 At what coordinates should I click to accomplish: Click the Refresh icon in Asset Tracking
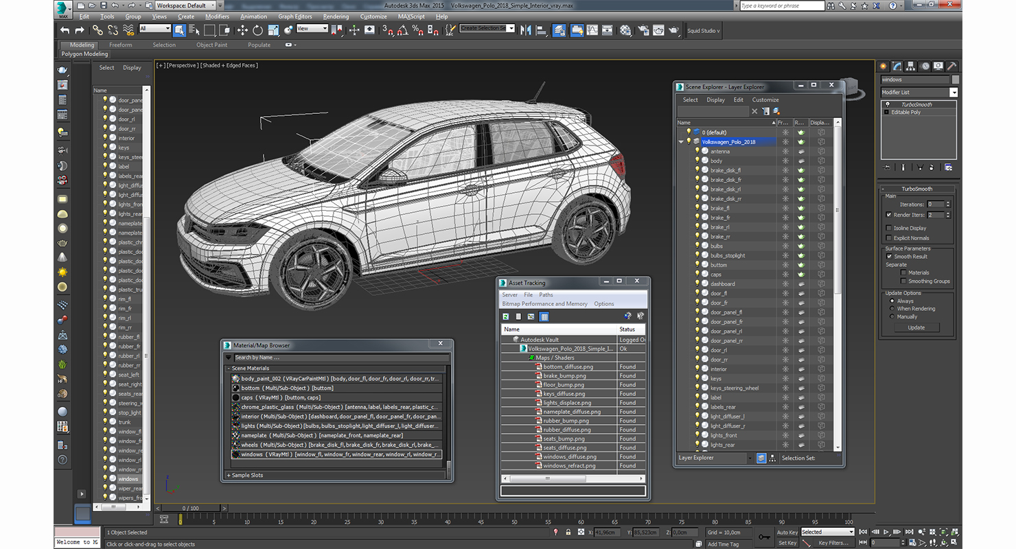pos(506,316)
